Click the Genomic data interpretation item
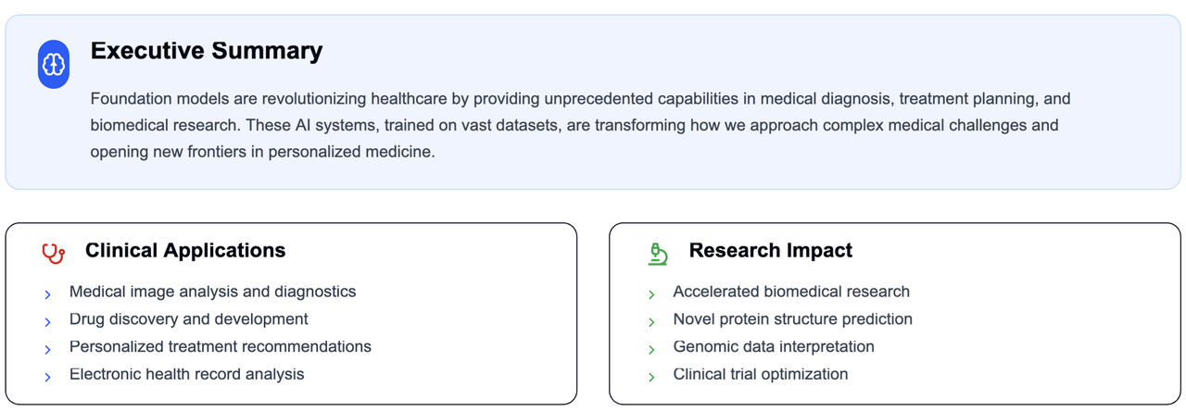The image size is (1186, 411). click(x=774, y=347)
